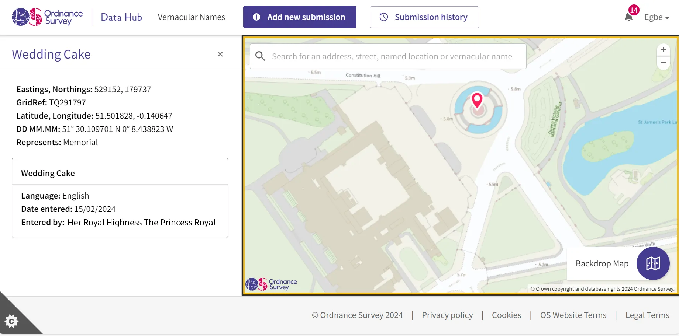Open the Data Hub link
Viewport: 679px width, 336px height.
click(x=121, y=17)
